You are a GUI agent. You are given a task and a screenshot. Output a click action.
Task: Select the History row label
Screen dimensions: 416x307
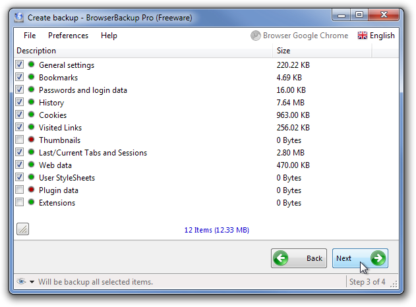51,103
